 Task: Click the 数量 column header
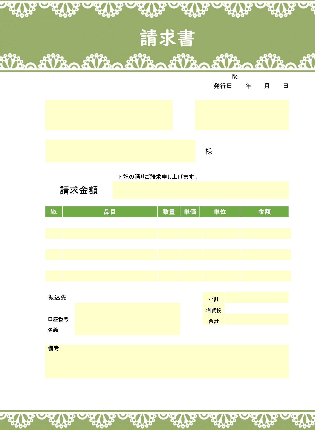tap(169, 212)
